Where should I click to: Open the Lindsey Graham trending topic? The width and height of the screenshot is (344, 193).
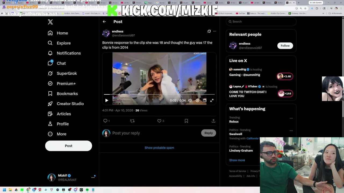tap(241, 151)
